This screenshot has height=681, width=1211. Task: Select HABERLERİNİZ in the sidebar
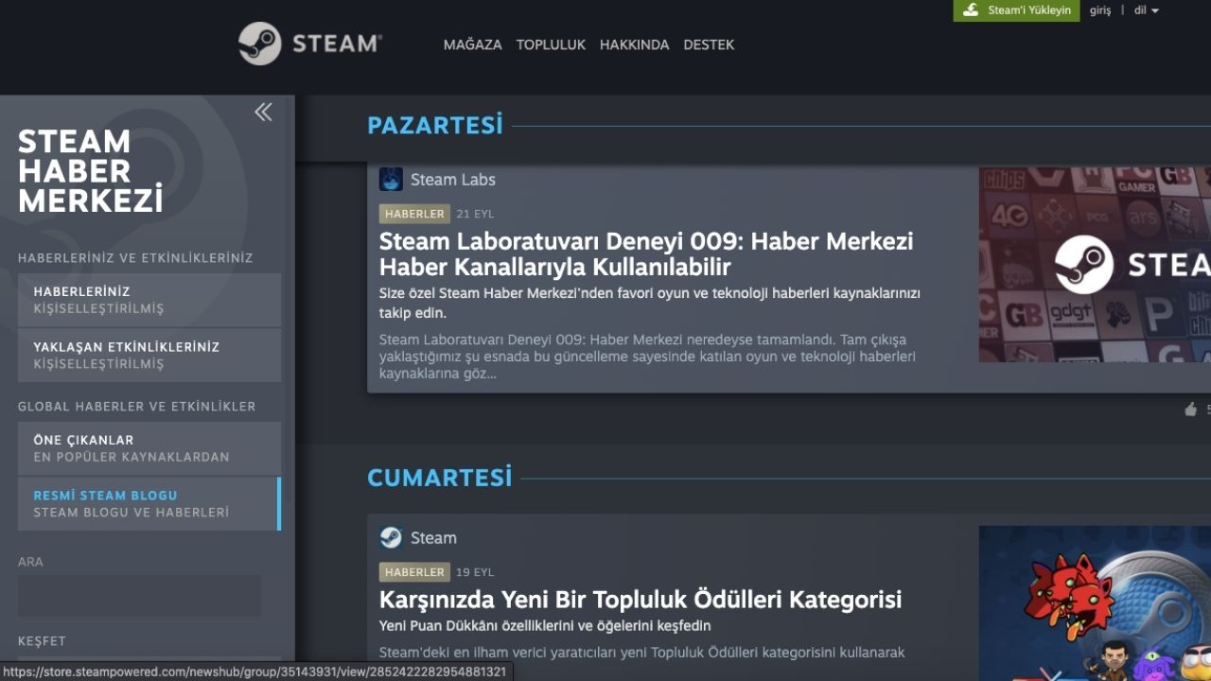[149, 300]
